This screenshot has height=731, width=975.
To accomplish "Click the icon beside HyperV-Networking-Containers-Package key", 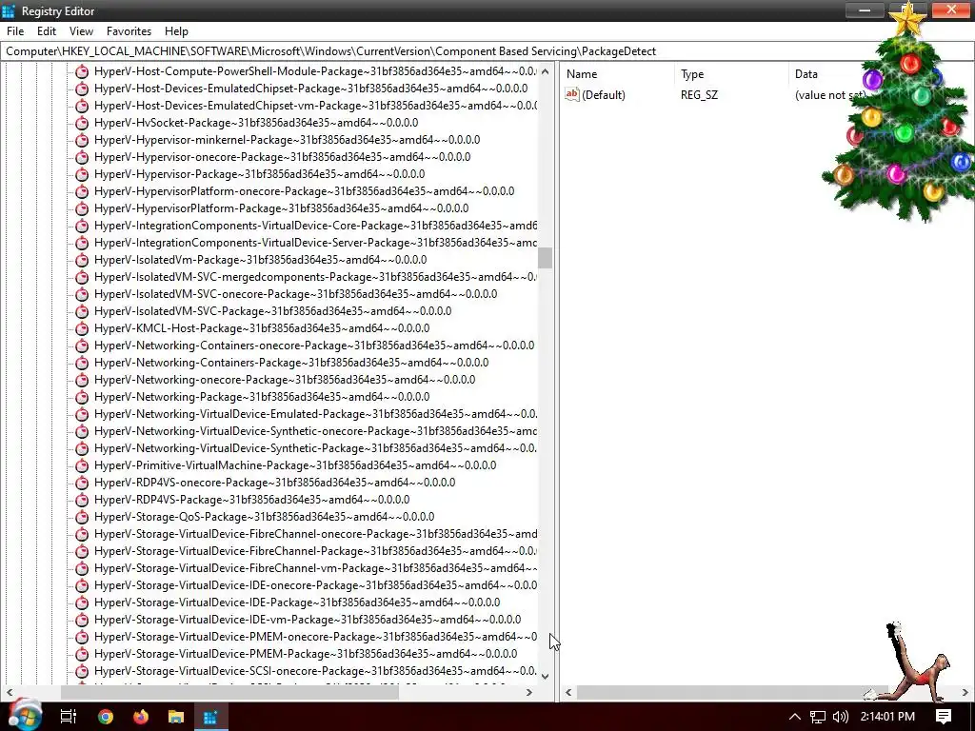I will (82, 363).
